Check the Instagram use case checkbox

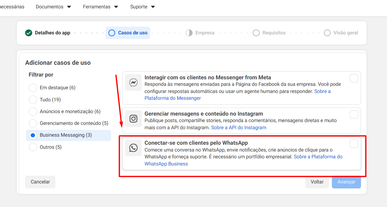point(354,115)
